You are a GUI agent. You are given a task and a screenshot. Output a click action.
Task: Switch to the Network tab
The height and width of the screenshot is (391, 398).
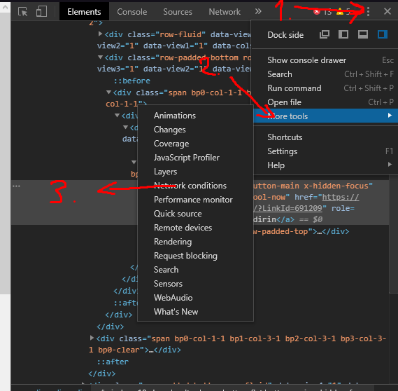225,12
